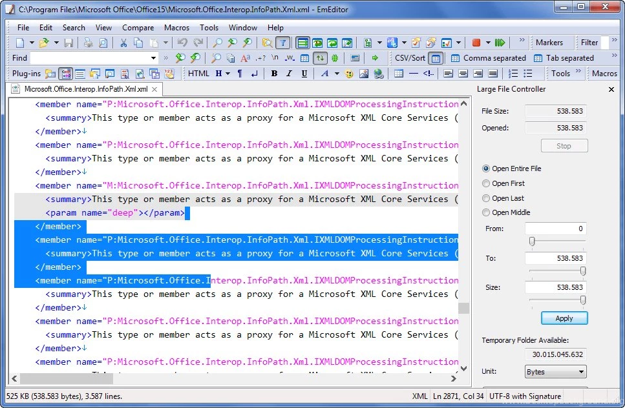625x408 pixels.
Task: Click the red Stop macro recording icon
Action: pyautogui.click(x=476, y=43)
